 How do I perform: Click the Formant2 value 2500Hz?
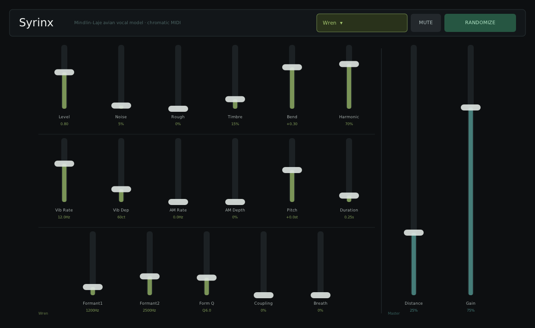[x=149, y=310]
